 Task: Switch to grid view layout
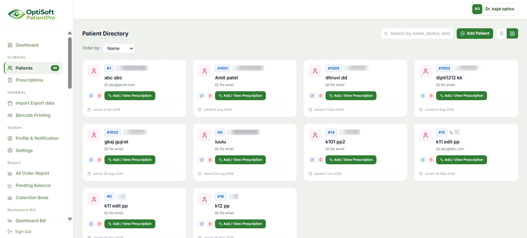click(512, 34)
